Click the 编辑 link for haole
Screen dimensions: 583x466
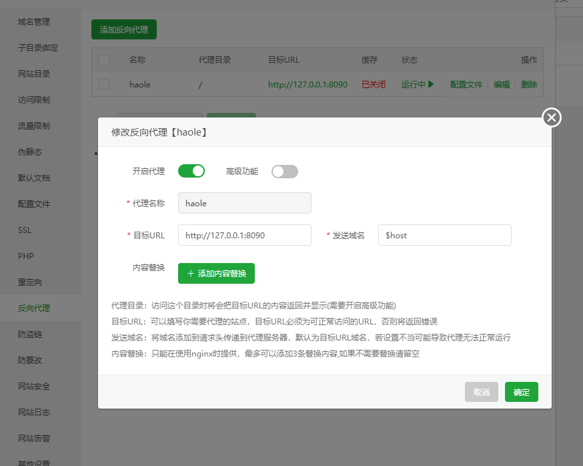click(x=502, y=85)
